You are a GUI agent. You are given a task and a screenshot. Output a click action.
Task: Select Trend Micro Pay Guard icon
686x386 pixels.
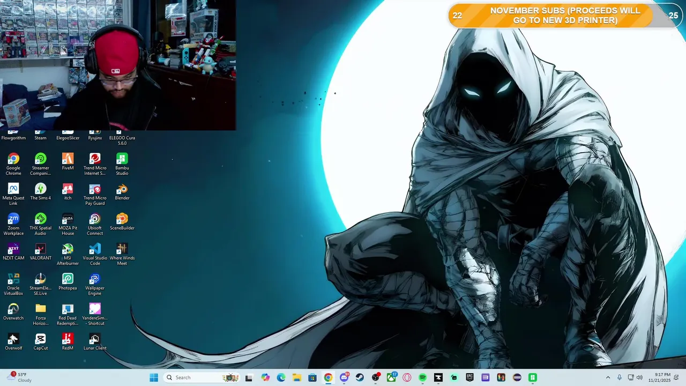pyautogui.click(x=95, y=194)
